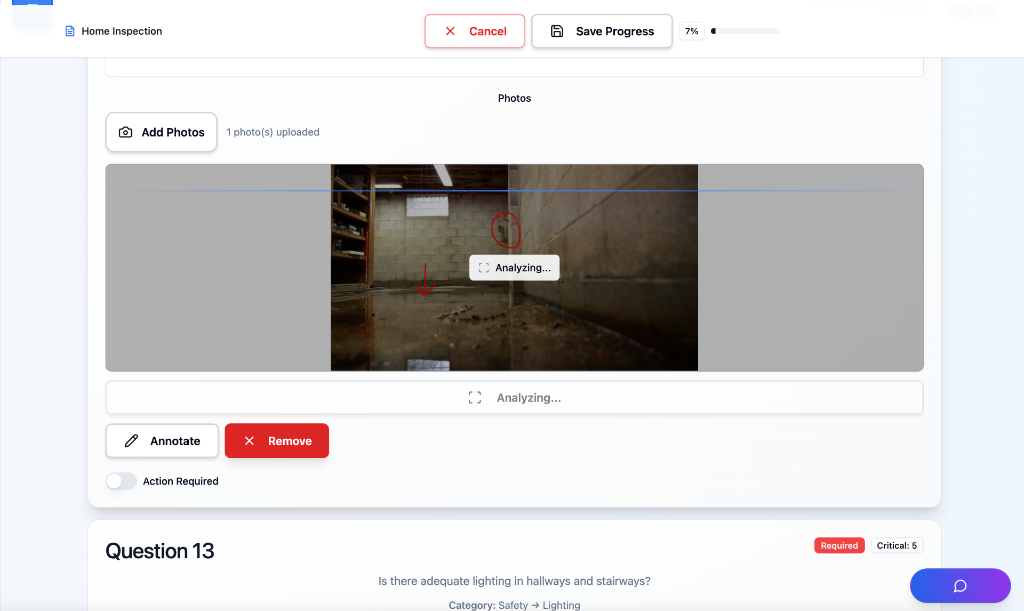Click the floppy disk save icon
The height and width of the screenshot is (611, 1024).
557,31
